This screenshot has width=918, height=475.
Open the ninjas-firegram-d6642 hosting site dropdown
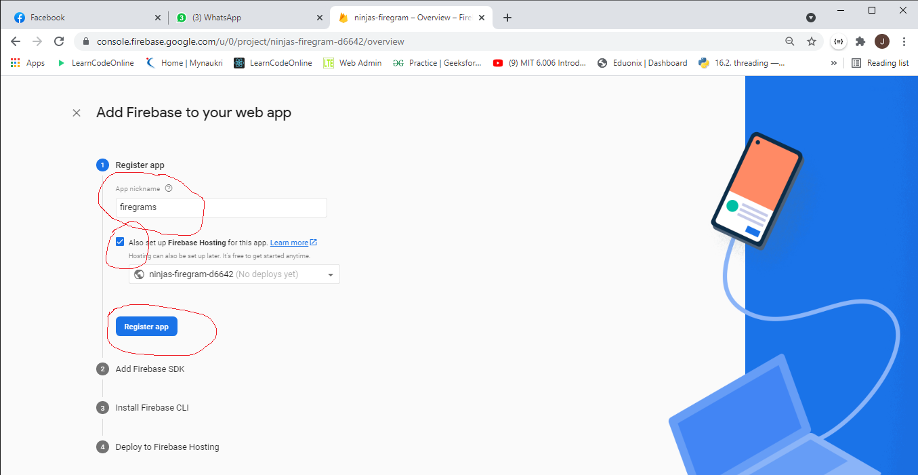(x=234, y=274)
